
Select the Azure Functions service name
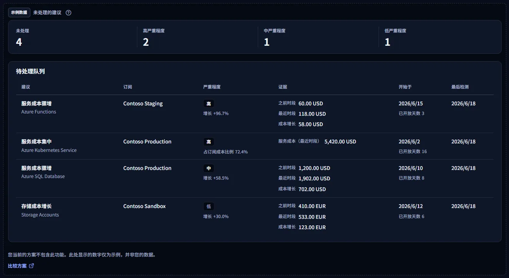tap(39, 112)
